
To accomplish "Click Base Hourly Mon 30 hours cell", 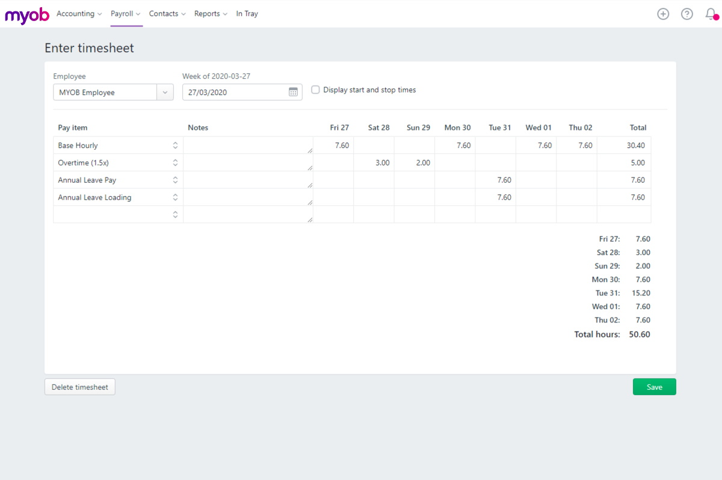I will 455,146.
